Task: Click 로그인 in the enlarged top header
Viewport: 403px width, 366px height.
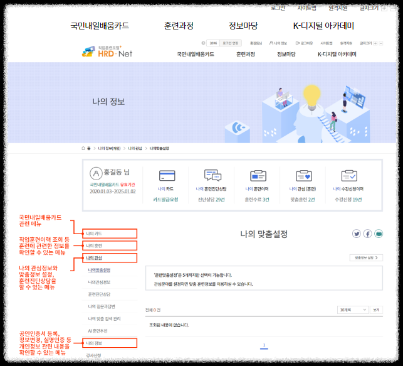Action: point(278,8)
